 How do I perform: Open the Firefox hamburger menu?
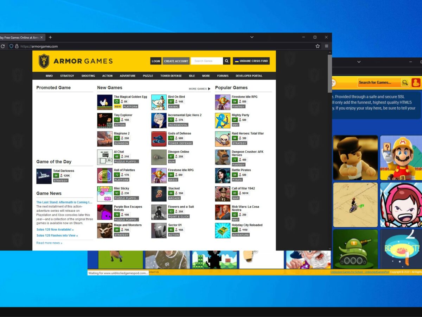[x=326, y=46]
